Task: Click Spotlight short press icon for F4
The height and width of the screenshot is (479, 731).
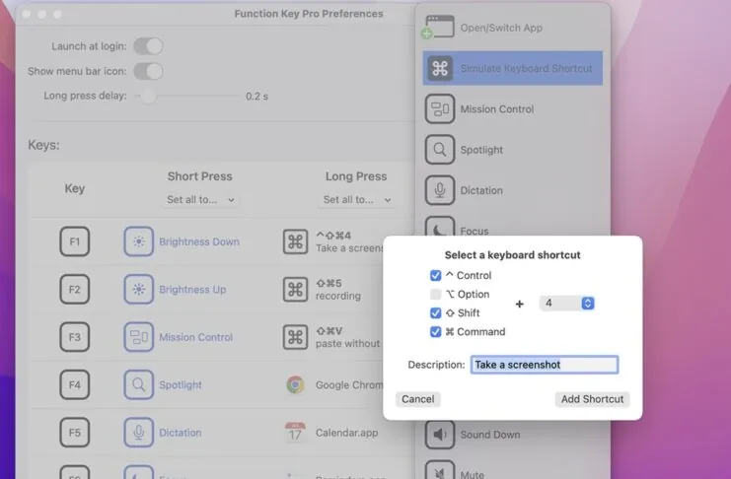Action: tap(138, 385)
